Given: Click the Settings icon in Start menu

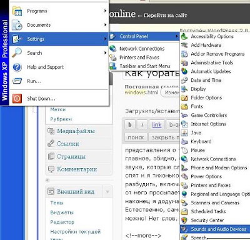Looking at the screenshot, I should (x=17, y=39).
